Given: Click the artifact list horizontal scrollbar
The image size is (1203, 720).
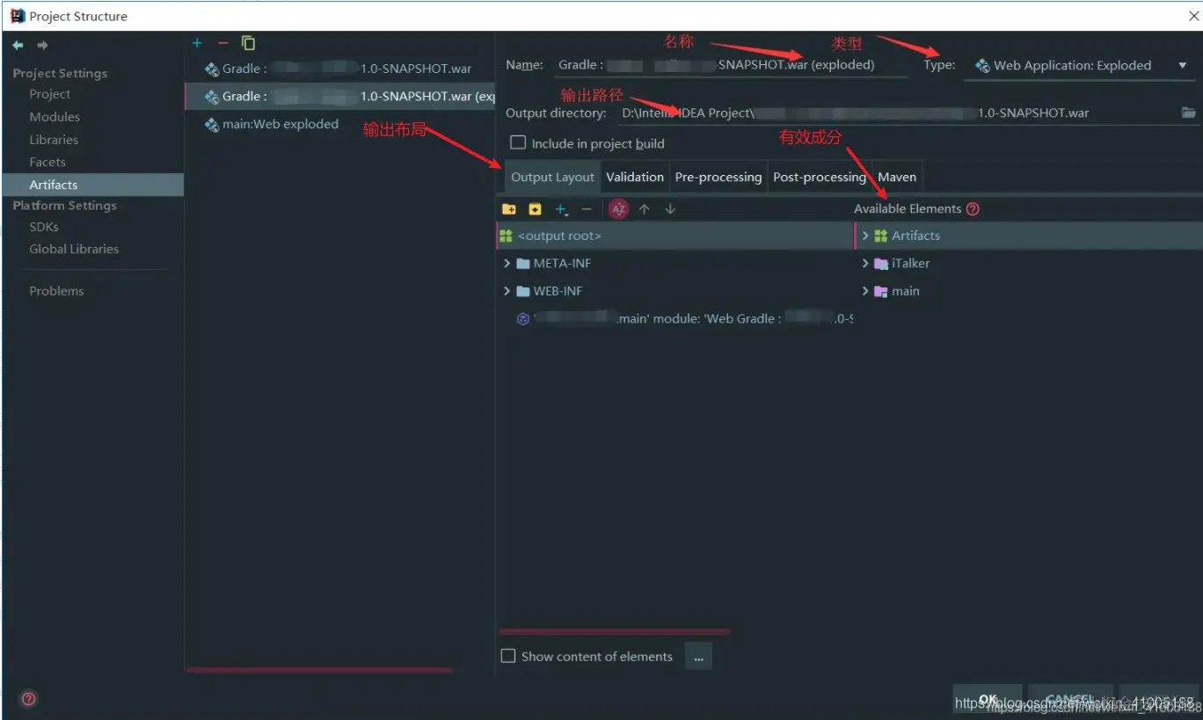Looking at the screenshot, I should (319, 671).
